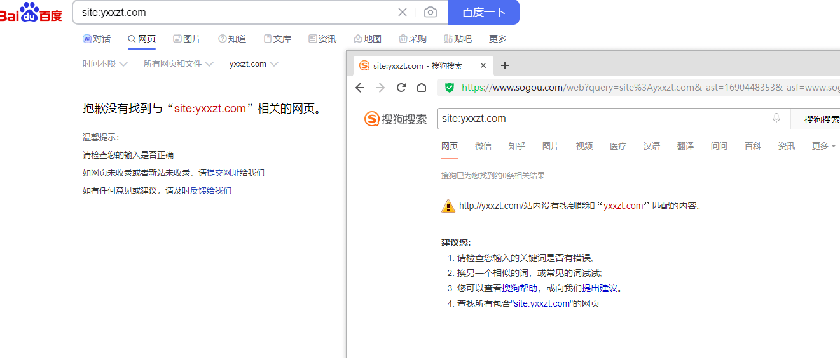
Task: Switch to Sogou 资讯 tab
Action: click(x=787, y=146)
